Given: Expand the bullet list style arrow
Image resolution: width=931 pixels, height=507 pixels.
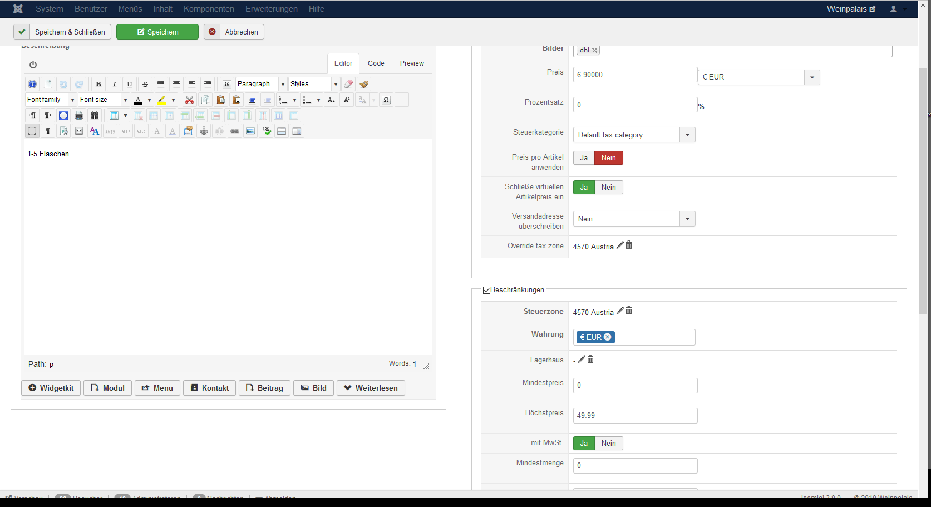Looking at the screenshot, I should [x=319, y=100].
